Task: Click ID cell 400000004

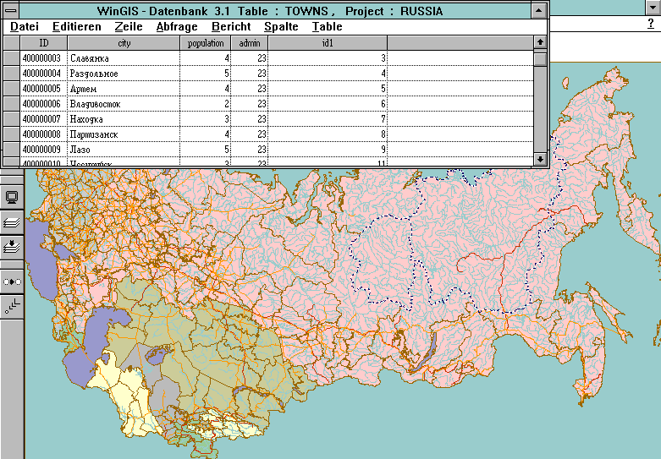Action: coord(44,74)
